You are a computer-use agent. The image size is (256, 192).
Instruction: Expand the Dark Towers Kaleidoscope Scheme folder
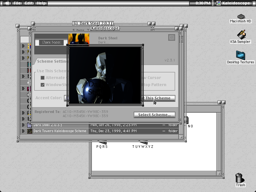click(x=23, y=131)
